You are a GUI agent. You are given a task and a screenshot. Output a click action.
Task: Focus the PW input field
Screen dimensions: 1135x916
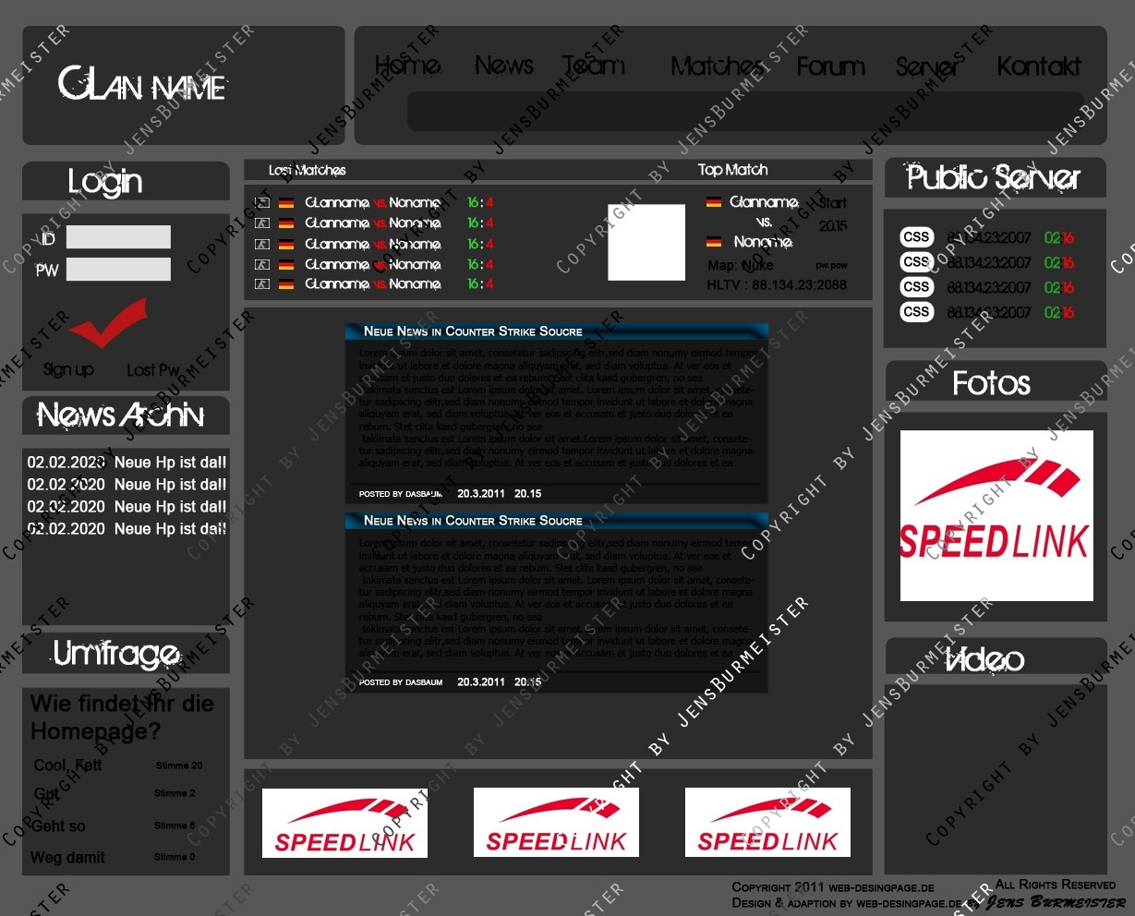[118, 270]
